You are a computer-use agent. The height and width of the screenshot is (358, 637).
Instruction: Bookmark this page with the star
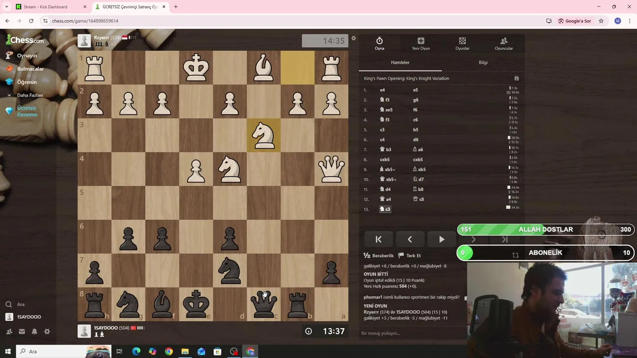click(601, 21)
